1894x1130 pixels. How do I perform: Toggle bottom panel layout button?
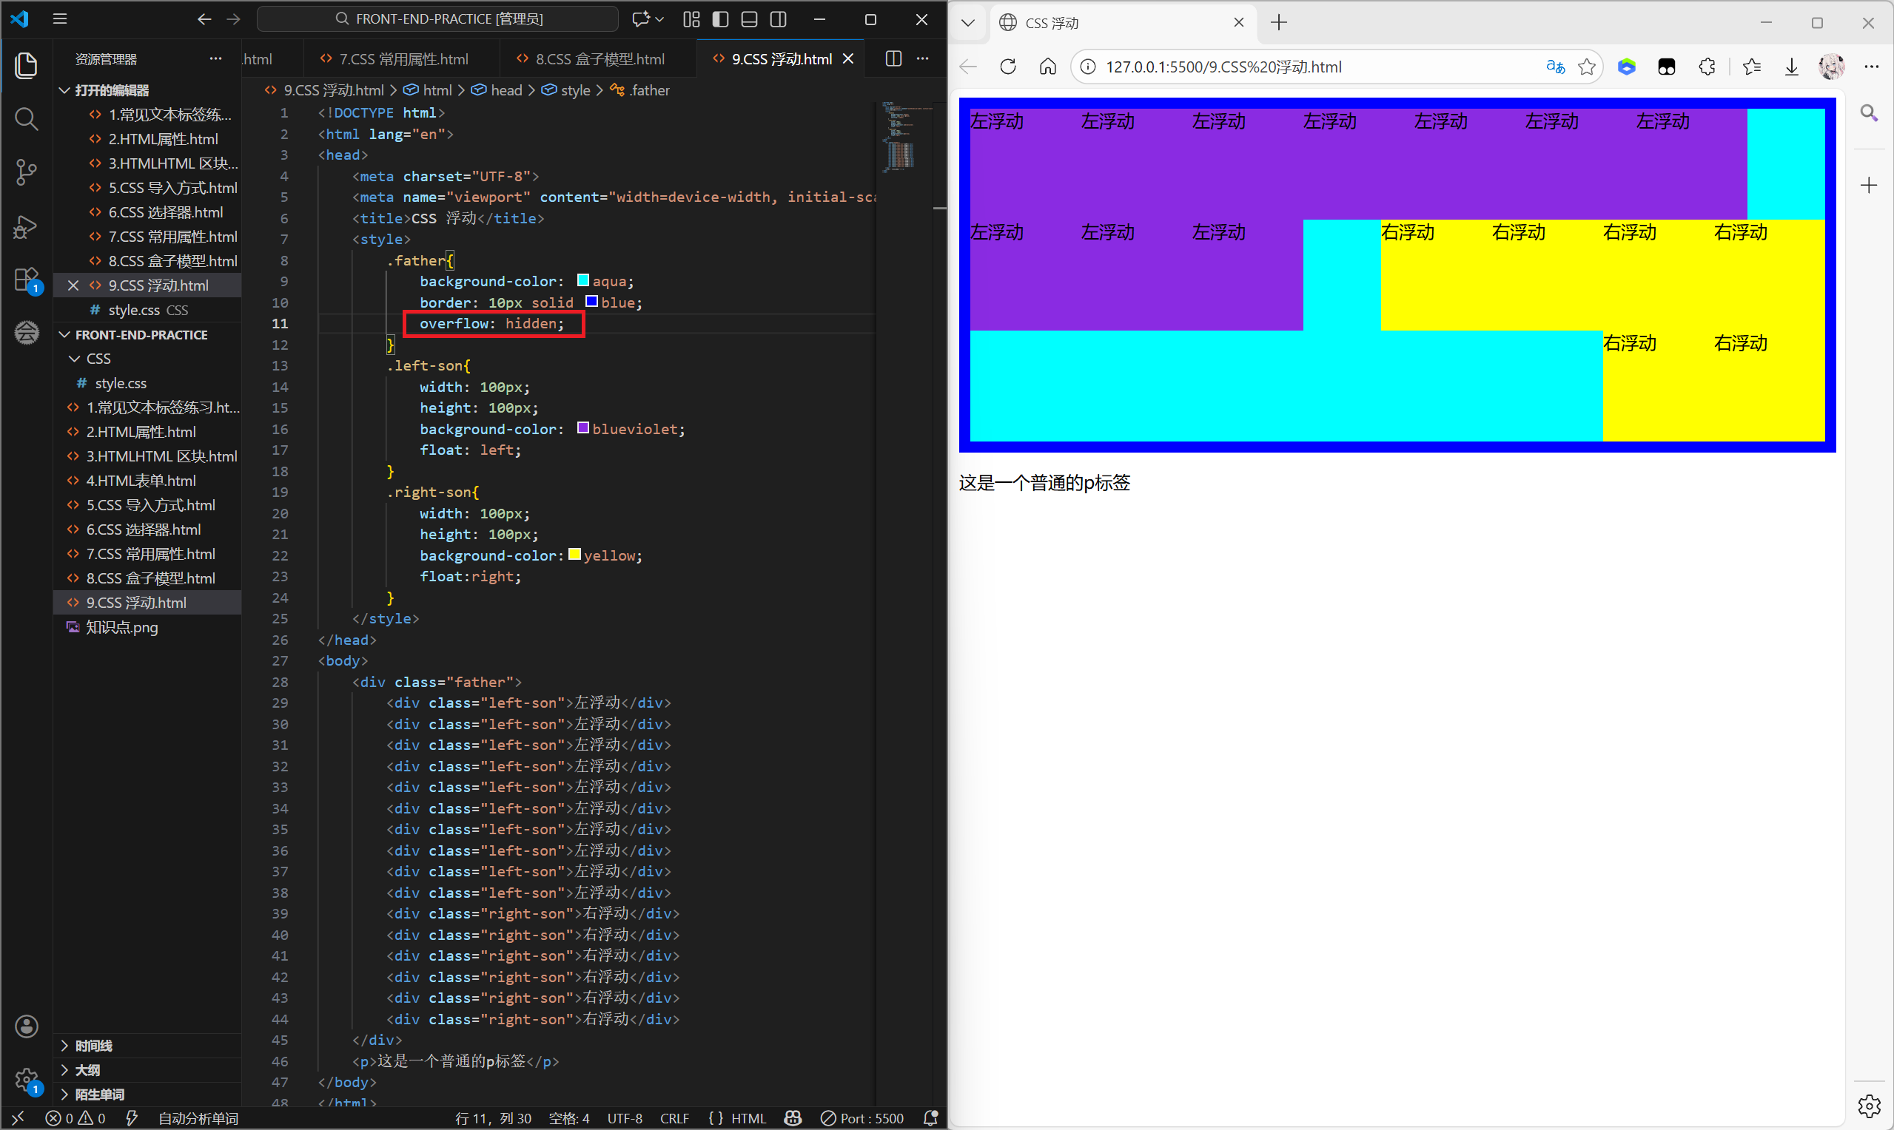pyautogui.click(x=749, y=19)
